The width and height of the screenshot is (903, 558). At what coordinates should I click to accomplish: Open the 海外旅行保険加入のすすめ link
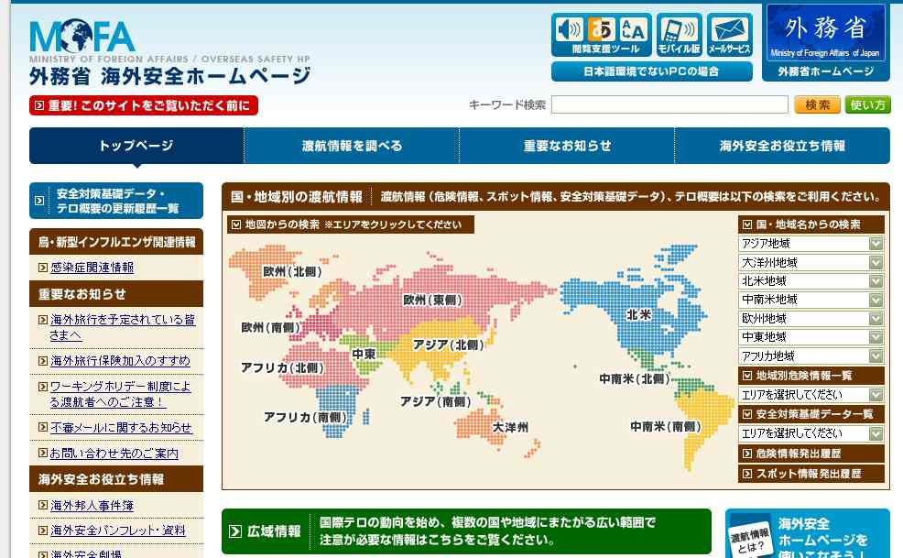121,360
